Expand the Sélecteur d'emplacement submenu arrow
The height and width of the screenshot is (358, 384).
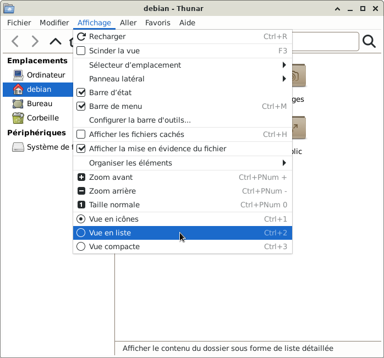tap(284, 65)
